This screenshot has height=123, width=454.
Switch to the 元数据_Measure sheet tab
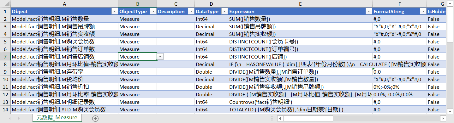[57, 118]
